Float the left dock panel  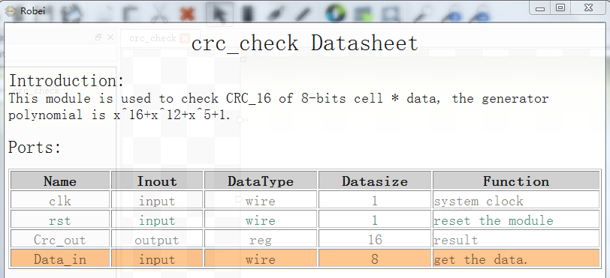98,37
